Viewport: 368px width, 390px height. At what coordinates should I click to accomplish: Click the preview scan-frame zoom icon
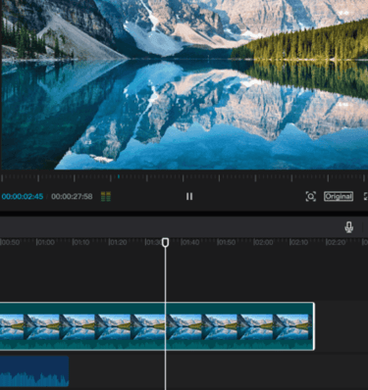point(310,196)
